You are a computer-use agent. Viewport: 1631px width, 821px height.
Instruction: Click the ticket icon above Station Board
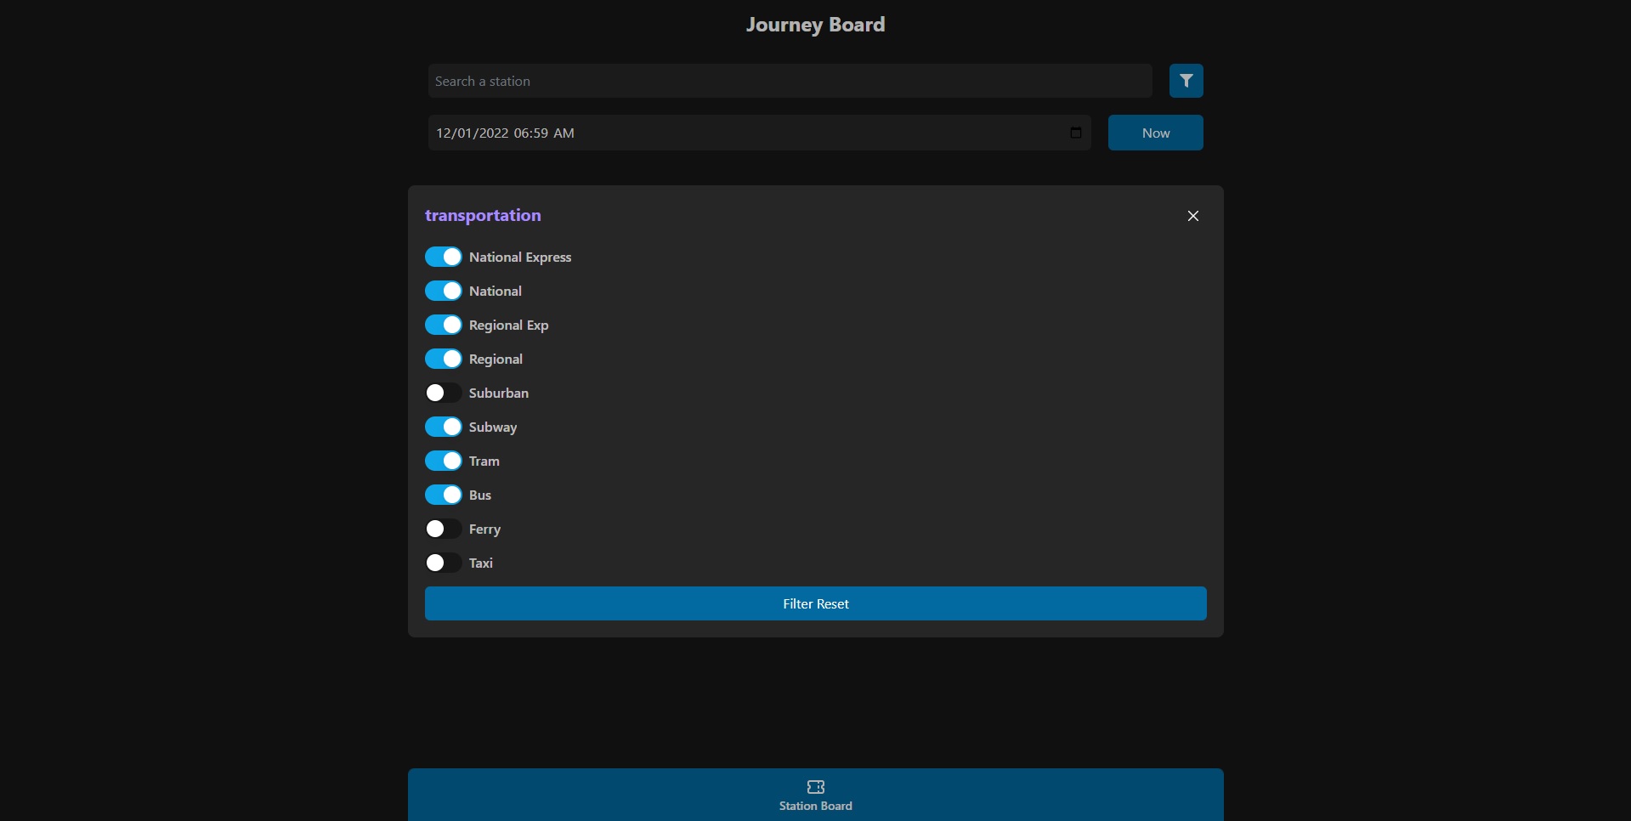pos(815,787)
